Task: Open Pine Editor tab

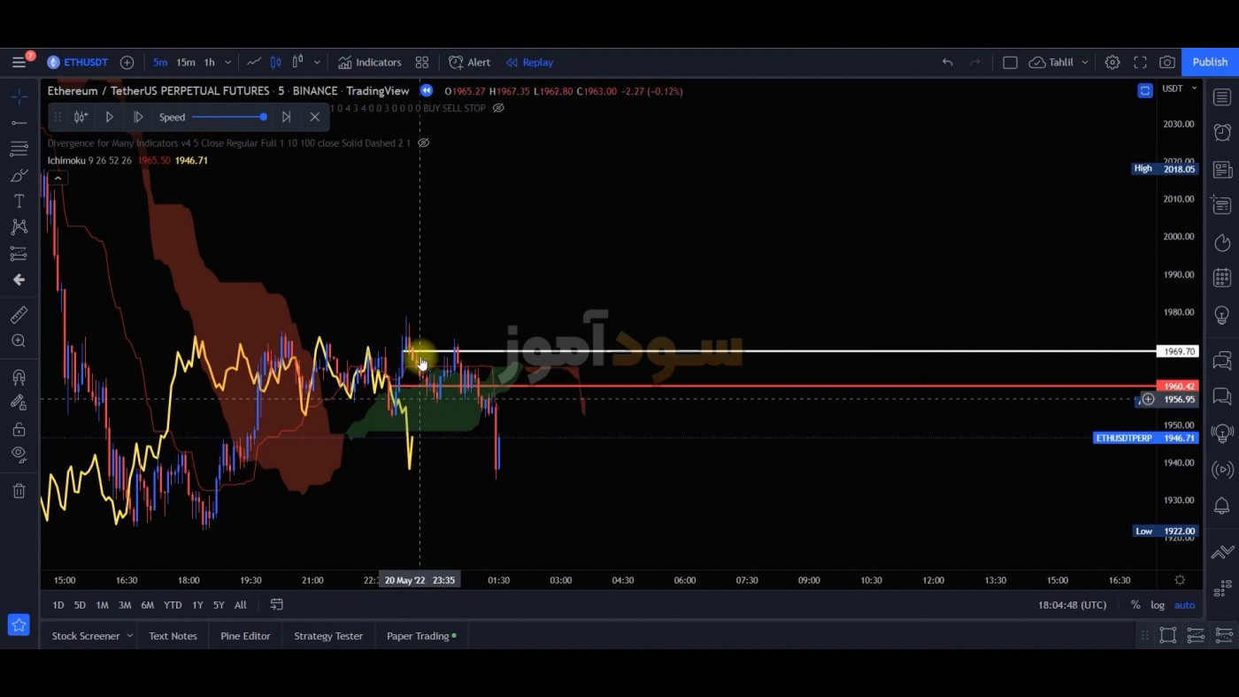Action: pyautogui.click(x=245, y=636)
